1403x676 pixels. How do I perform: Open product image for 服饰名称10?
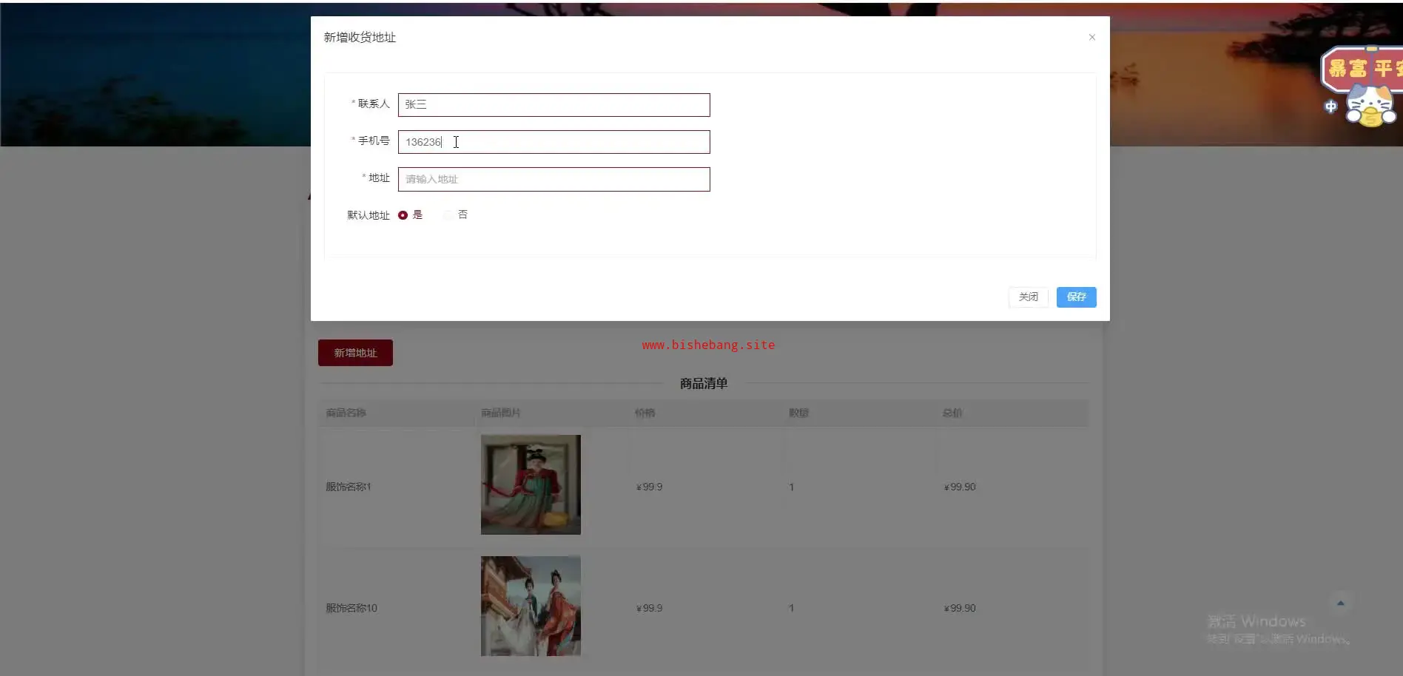[531, 606]
